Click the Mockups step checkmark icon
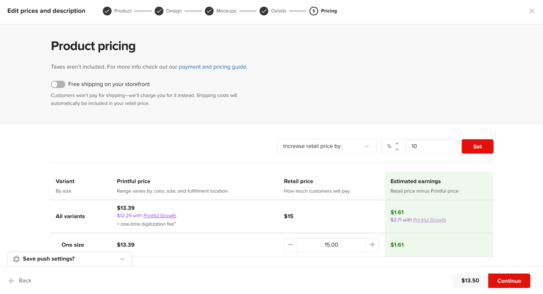543x294 pixels. [x=209, y=11]
